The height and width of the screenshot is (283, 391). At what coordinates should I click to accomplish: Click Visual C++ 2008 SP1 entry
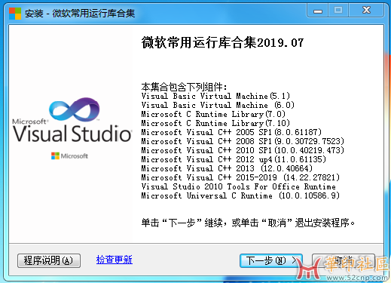pyautogui.click(x=243, y=141)
